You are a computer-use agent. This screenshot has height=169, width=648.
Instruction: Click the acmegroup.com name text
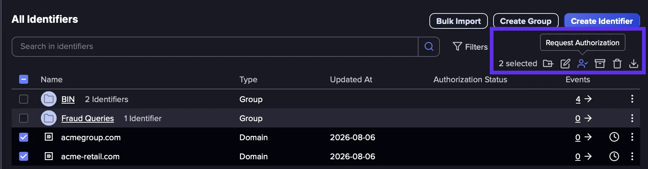[91, 137]
